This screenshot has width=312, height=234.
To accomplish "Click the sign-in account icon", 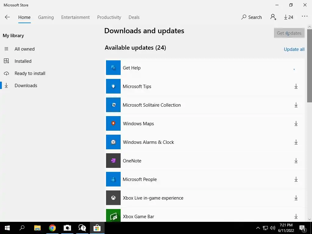I will 273,17.
